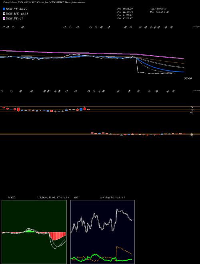Click the blue DOW ST legend swatch

[x=4, y=9]
